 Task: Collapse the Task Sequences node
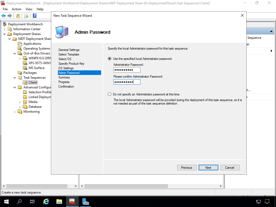pyautogui.click(x=15, y=78)
